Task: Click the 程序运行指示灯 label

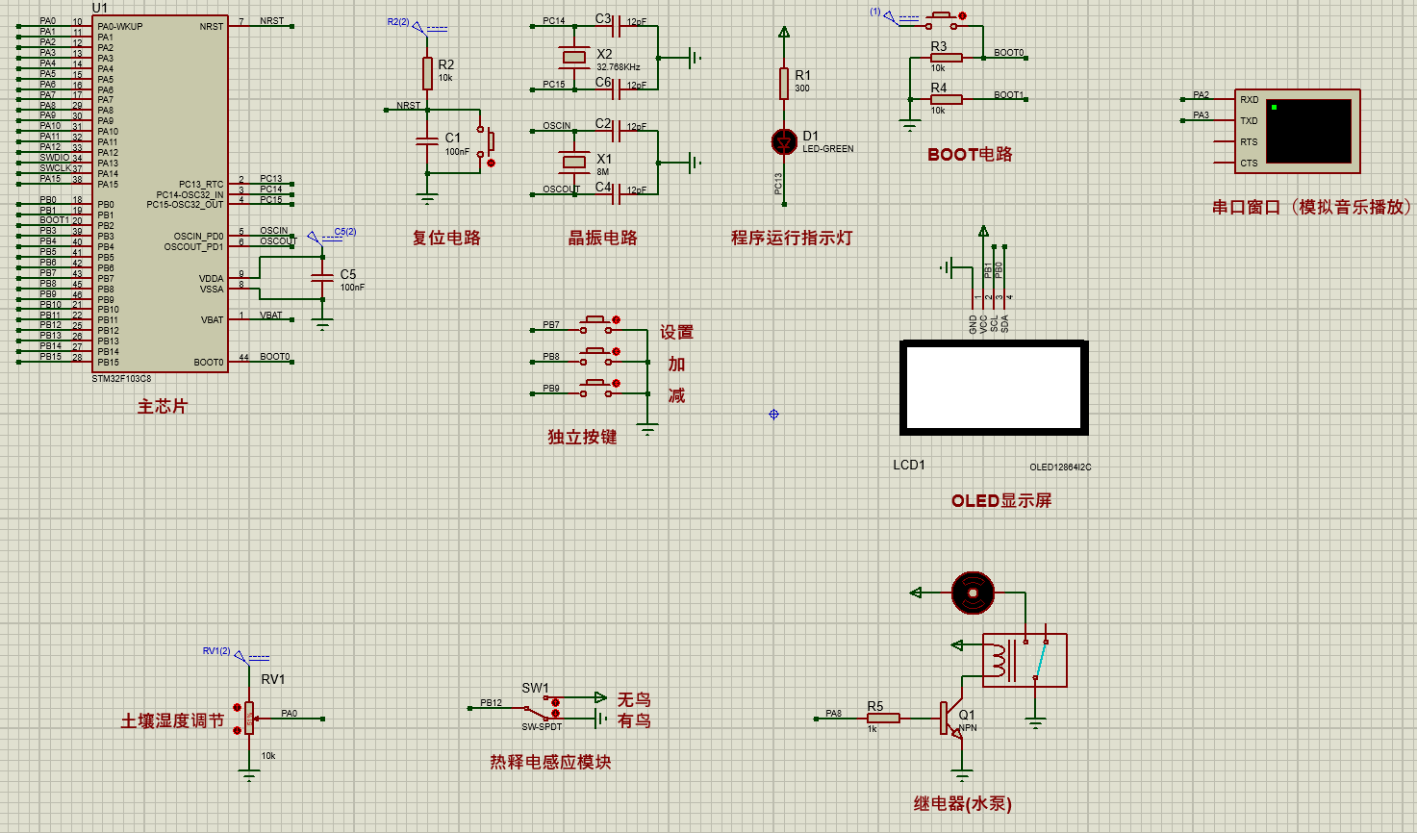Action: tap(792, 238)
